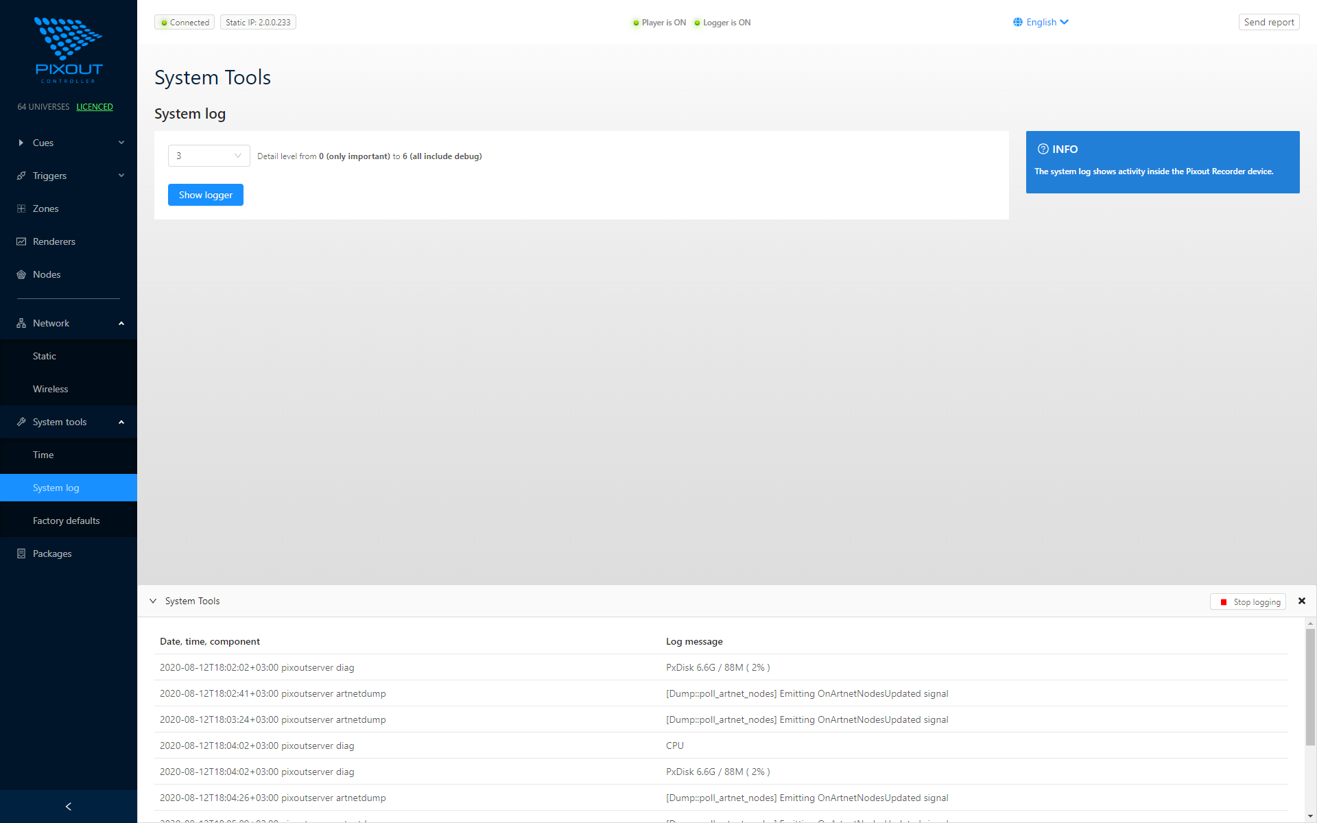Open the Packages section icon
1317x823 pixels.
[x=21, y=553]
